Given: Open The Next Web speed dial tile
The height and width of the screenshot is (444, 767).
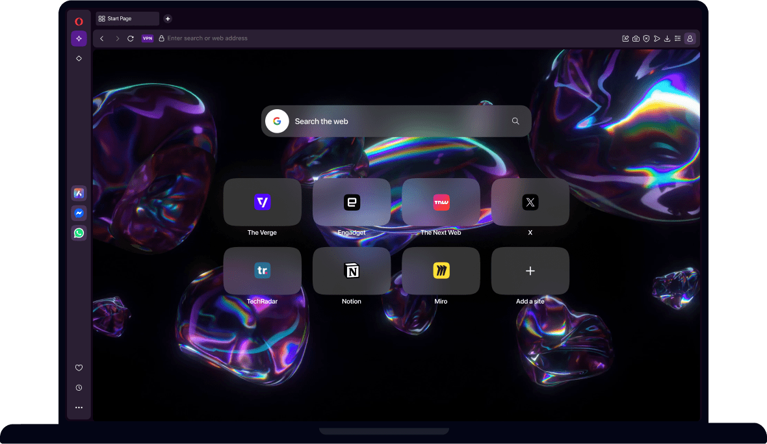Looking at the screenshot, I should (x=441, y=202).
